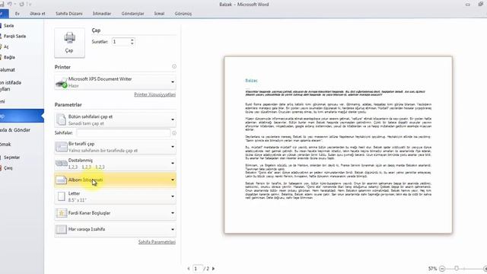Image resolution: width=487 pixels, height=274 pixels.
Task: Open Seçimlər from the sidebar
Action: pos(12,158)
